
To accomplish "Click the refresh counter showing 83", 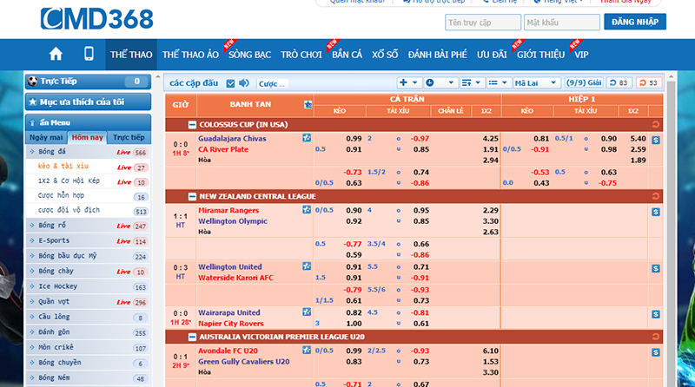I will coord(619,82).
